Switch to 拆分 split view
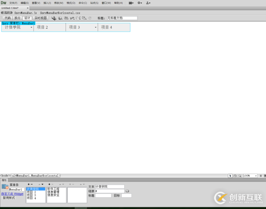The width and height of the screenshot is (266, 209). coord(17,18)
